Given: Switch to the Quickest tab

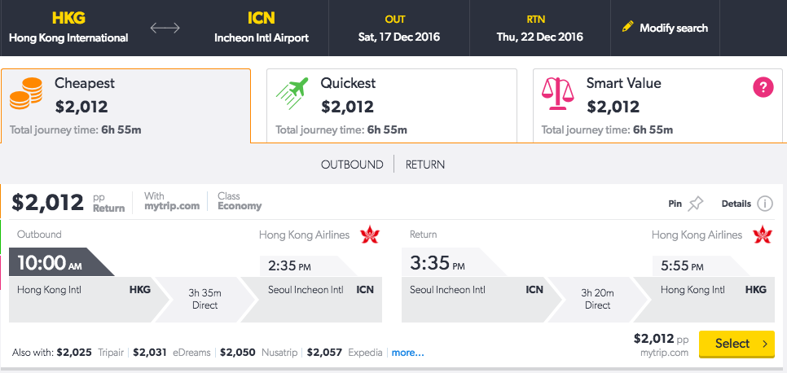Looking at the screenshot, I should tap(392, 106).
